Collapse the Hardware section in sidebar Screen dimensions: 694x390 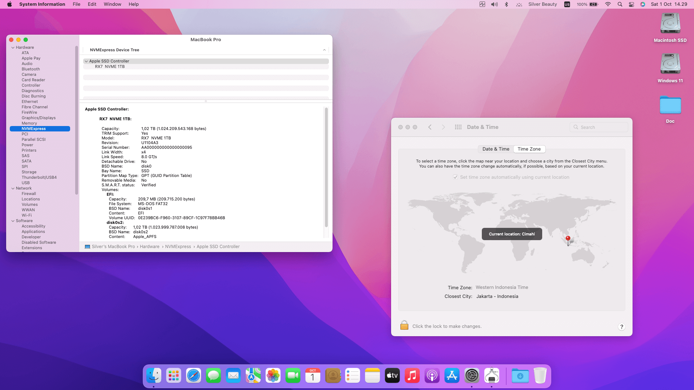point(13,47)
